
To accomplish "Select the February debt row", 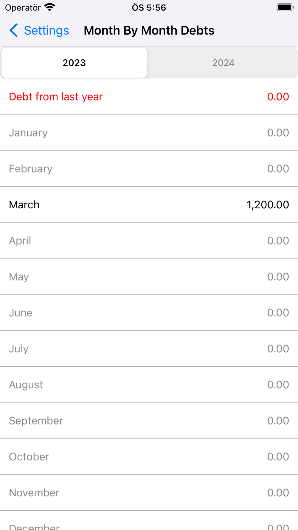I will pyautogui.click(x=149, y=169).
